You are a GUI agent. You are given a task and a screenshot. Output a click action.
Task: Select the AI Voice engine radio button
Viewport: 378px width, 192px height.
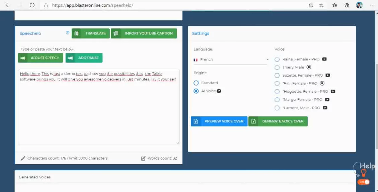196,91
